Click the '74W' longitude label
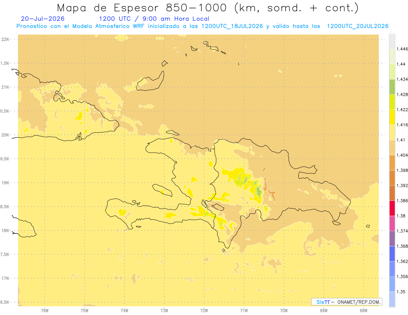The height and width of the screenshot is (315, 408). pyautogui.click(x=124, y=310)
